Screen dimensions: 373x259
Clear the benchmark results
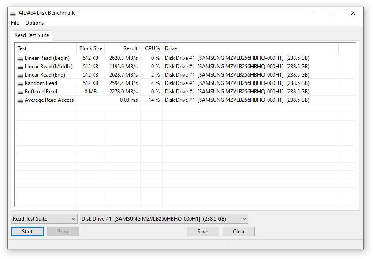tap(239, 232)
